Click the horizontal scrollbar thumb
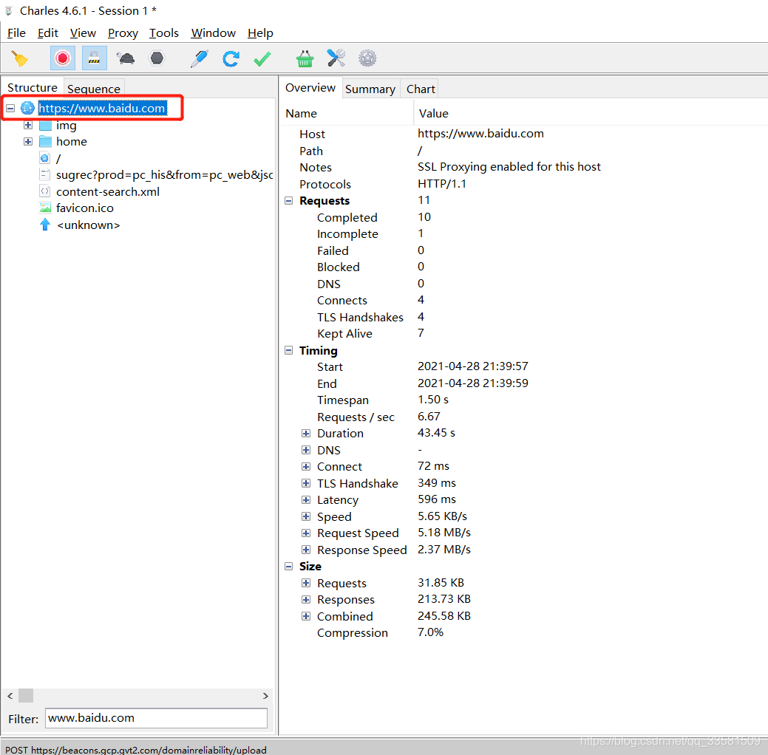This screenshot has width=768, height=755. click(26, 696)
